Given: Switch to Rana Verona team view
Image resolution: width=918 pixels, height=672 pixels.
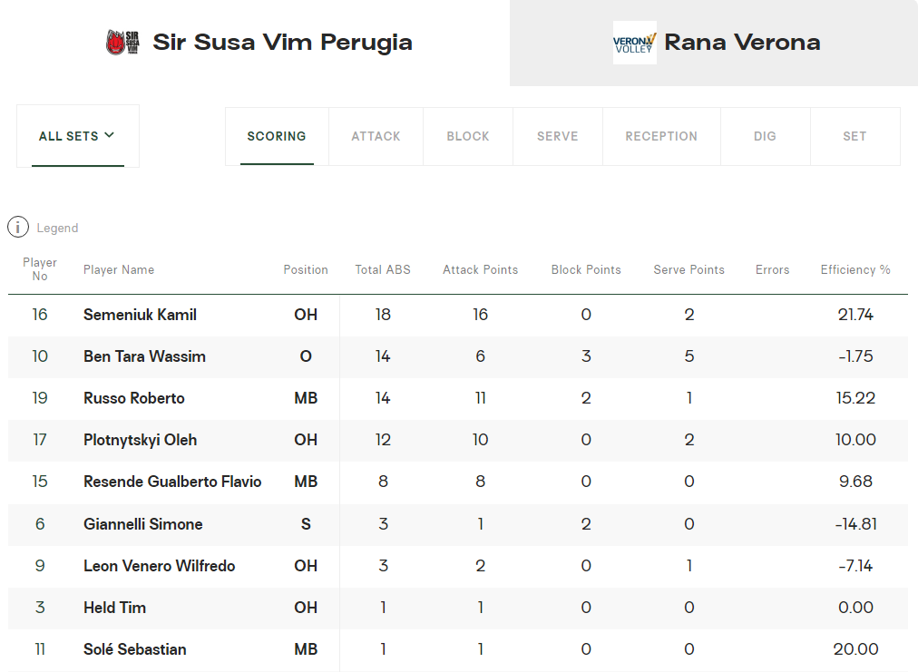Looking at the screenshot, I should 742,43.
